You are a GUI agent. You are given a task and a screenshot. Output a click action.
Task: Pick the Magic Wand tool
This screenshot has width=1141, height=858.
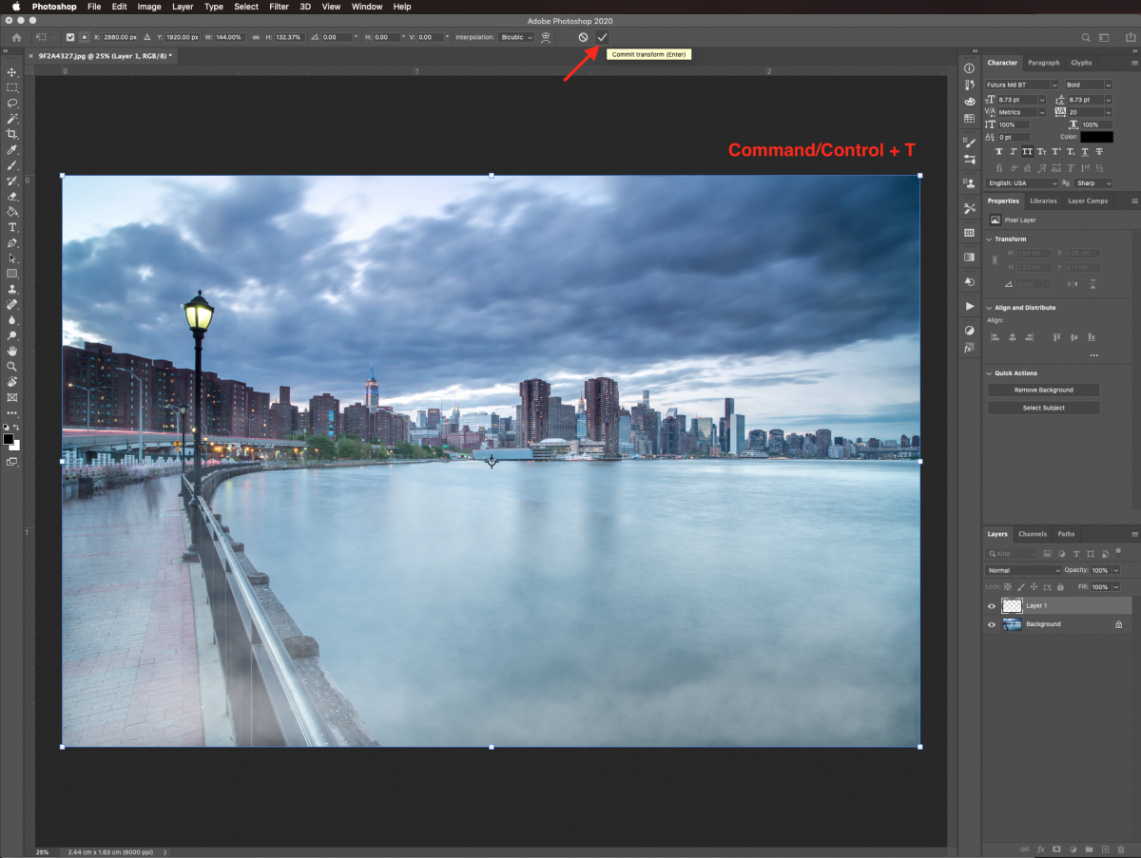(x=12, y=119)
